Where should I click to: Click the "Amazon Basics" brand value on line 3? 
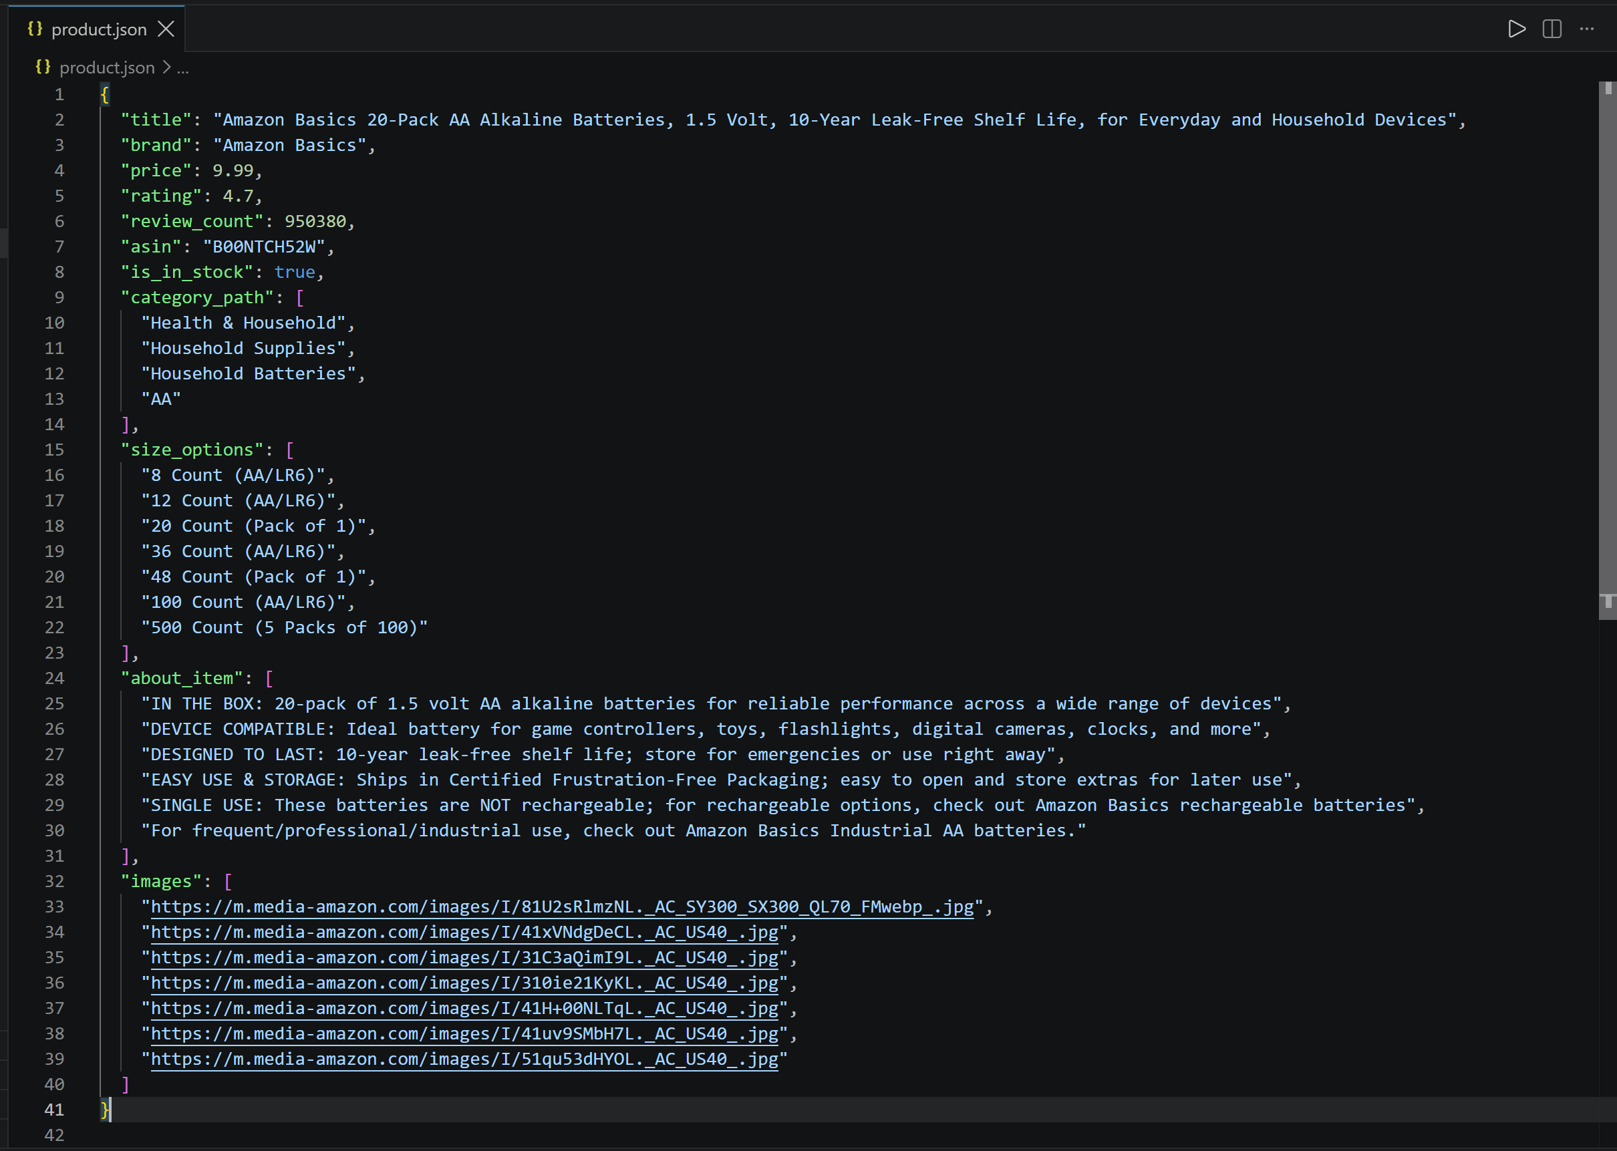click(289, 145)
